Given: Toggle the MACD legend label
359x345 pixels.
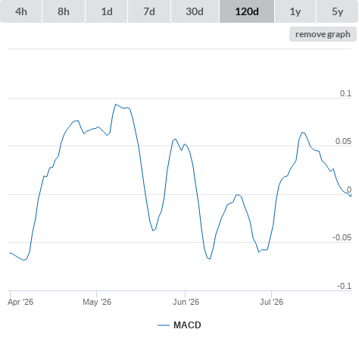Looking at the screenshot, I should 187,325.
